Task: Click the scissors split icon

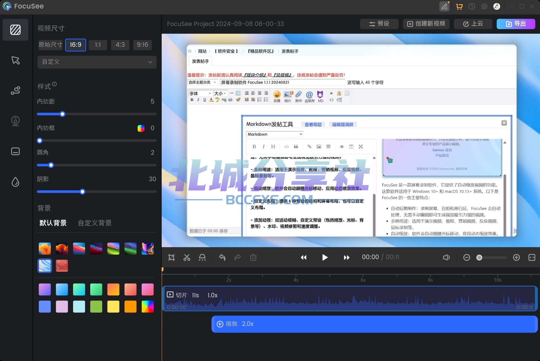Action: 187,258
